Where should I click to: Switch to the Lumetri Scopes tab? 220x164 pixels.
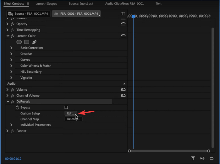pyautogui.click(x=46, y=4)
